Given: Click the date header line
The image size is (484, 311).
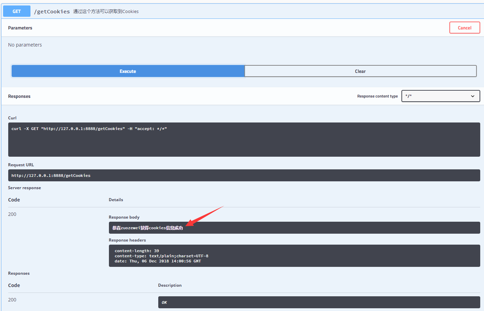Looking at the screenshot, I should (158, 261).
